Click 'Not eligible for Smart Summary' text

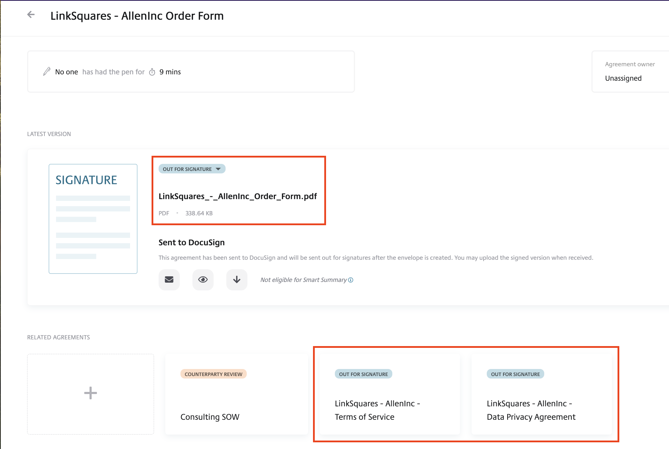pos(303,280)
